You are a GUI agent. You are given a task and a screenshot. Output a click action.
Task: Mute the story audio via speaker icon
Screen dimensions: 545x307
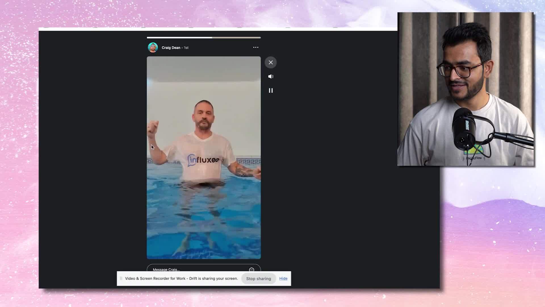click(271, 76)
